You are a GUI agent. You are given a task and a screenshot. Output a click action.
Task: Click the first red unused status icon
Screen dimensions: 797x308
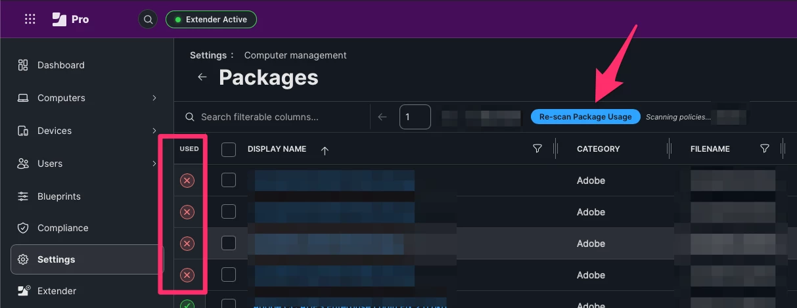(x=187, y=181)
